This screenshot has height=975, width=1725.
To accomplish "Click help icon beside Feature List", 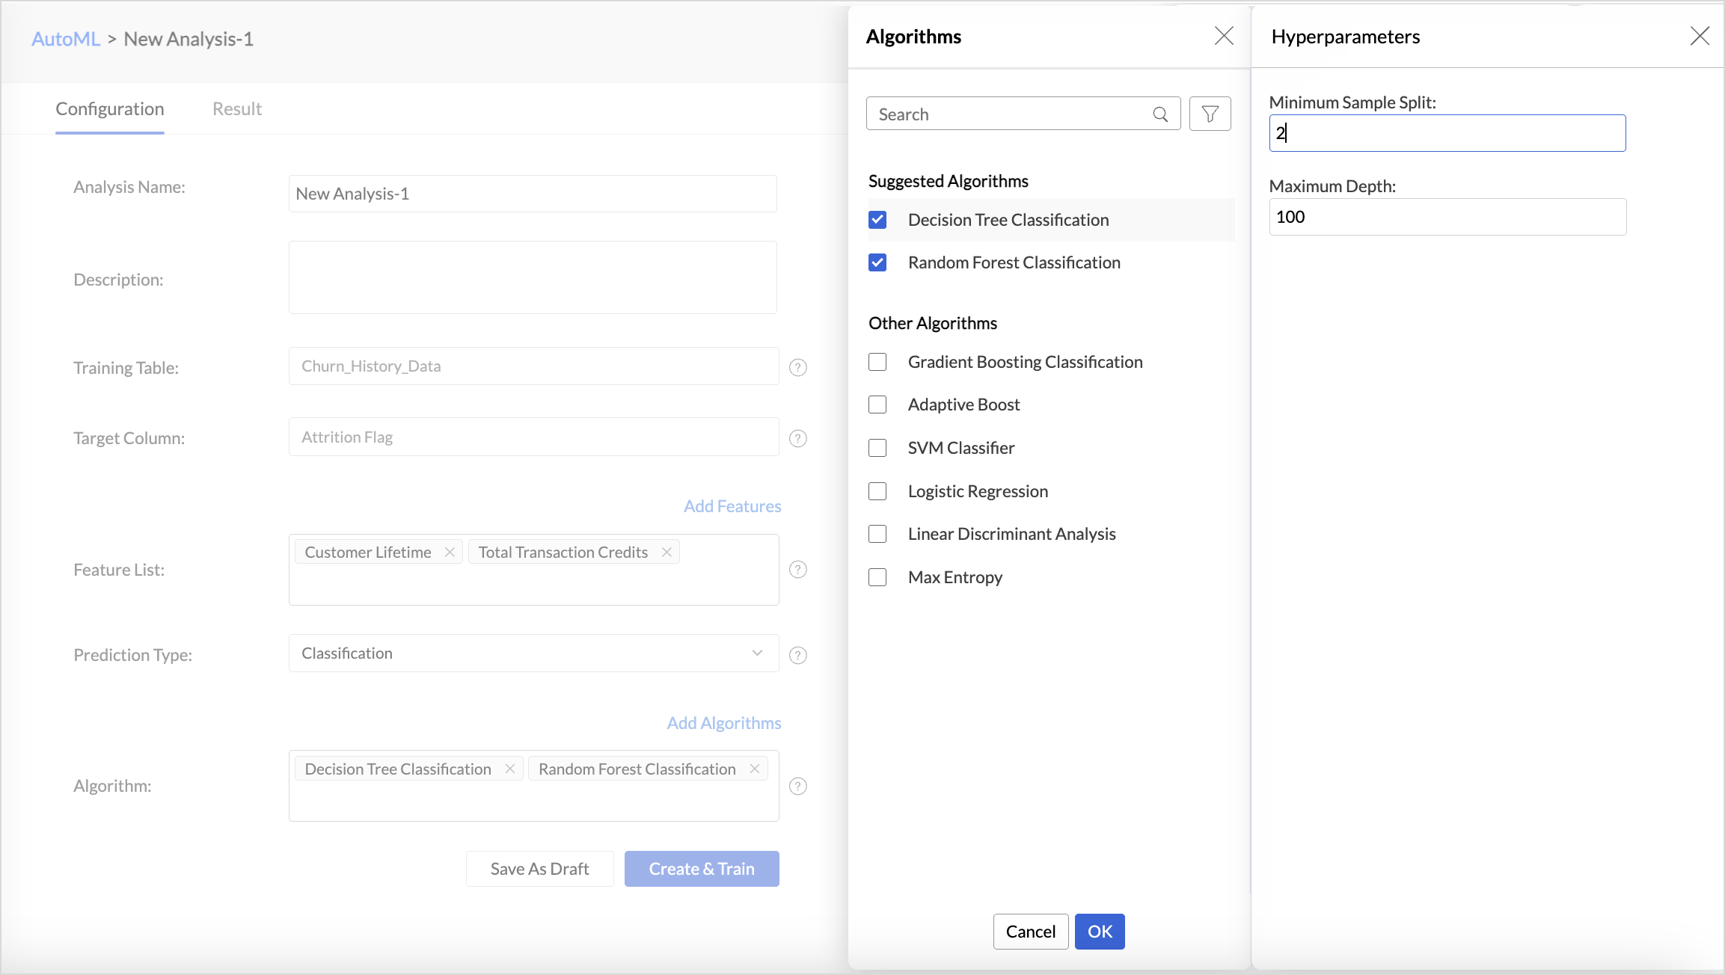I will coord(798,570).
